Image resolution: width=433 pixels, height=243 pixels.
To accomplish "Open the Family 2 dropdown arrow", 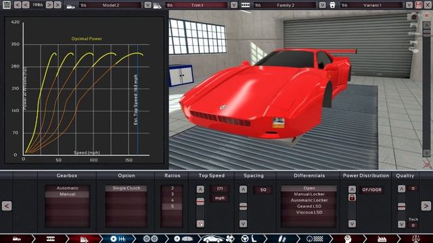I will (x=322, y=5).
